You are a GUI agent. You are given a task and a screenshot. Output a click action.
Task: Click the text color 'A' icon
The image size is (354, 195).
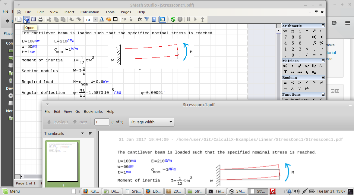tap(102, 19)
